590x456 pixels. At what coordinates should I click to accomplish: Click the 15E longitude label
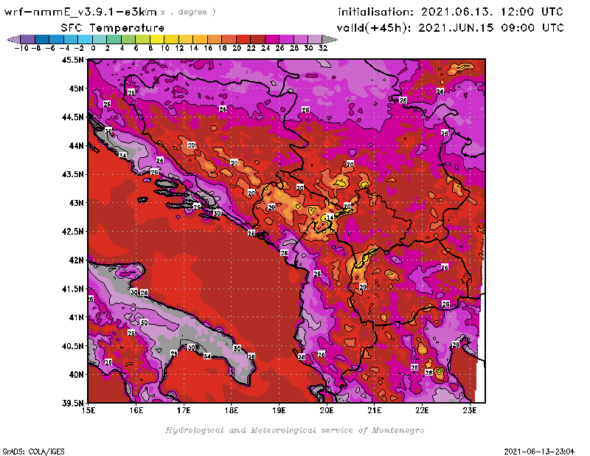(x=88, y=410)
